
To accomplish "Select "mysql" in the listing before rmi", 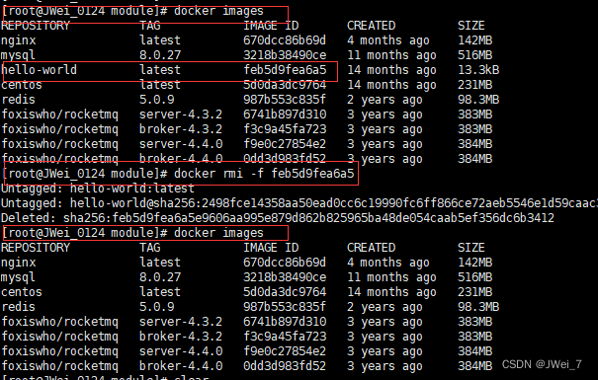I will pos(18,55).
